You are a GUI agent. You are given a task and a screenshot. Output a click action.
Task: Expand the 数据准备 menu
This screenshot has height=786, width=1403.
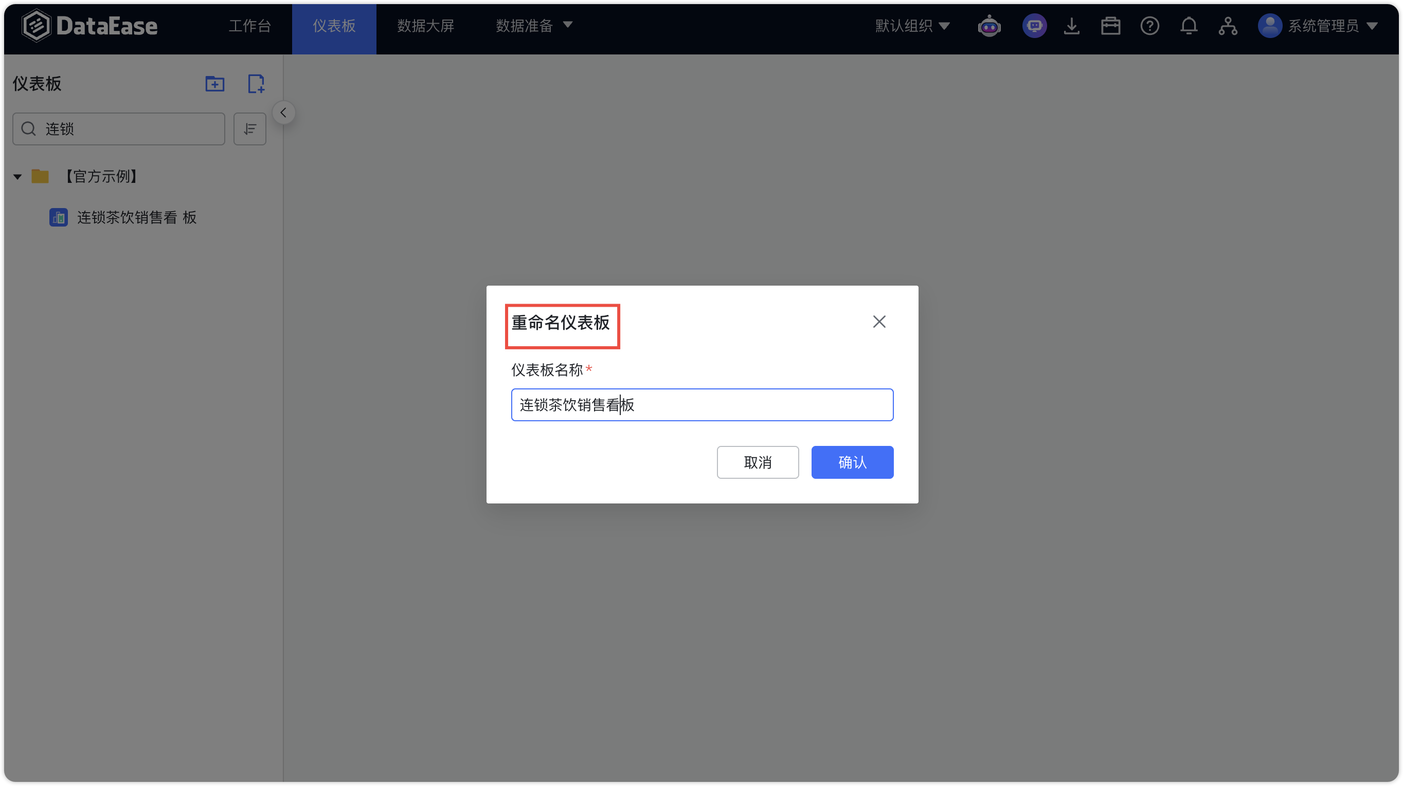[x=534, y=26]
